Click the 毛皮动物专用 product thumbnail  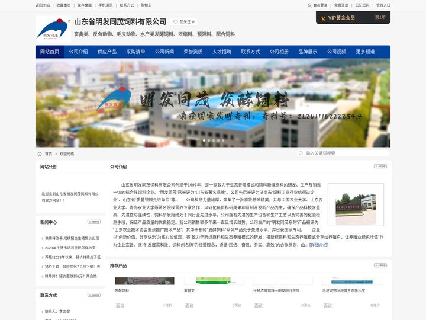(x=352, y=281)
